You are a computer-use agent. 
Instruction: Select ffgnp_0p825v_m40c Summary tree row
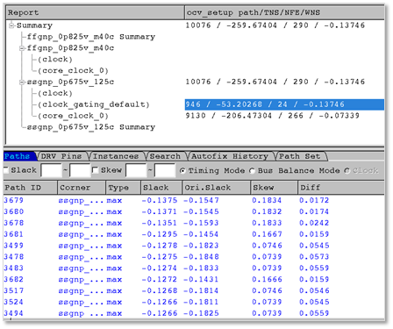[91, 37]
